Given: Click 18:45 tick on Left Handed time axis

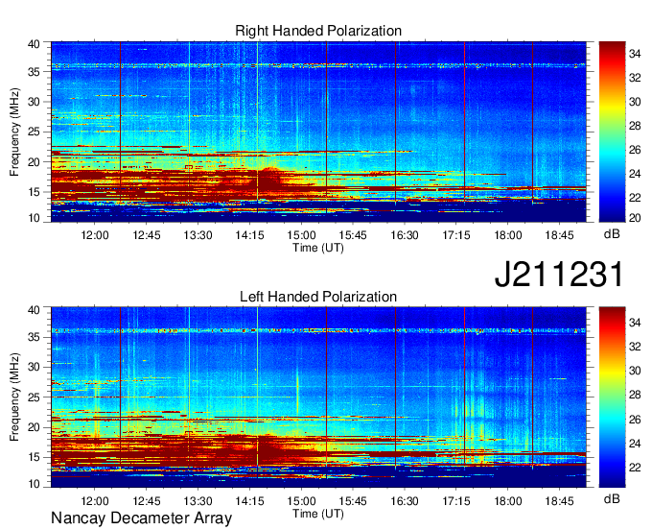Looking at the screenshot, I should 559,501.
